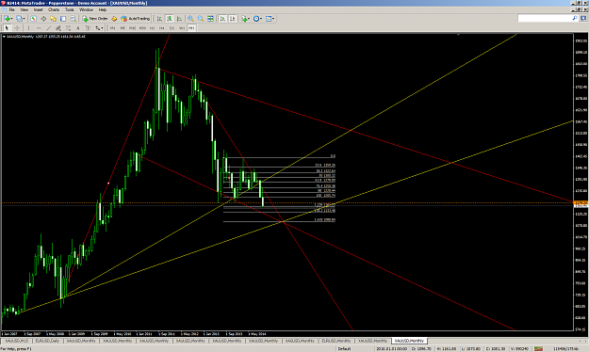This screenshot has height=352, width=589.
Task: Click the Default profile in status bar
Action: pyautogui.click(x=344, y=348)
